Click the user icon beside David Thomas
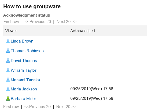The width and height of the screenshot is (148, 111). (8, 60)
